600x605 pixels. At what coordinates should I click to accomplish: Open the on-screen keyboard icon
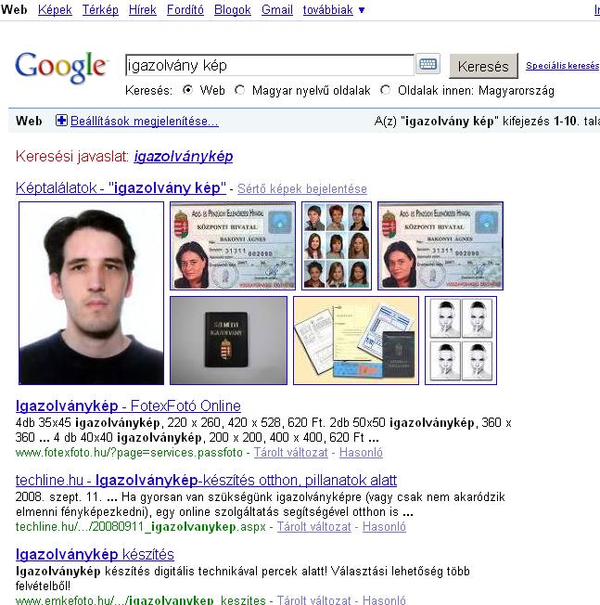pos(428,64)
